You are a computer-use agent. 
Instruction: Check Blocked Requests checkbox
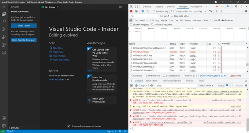[131, 24]
